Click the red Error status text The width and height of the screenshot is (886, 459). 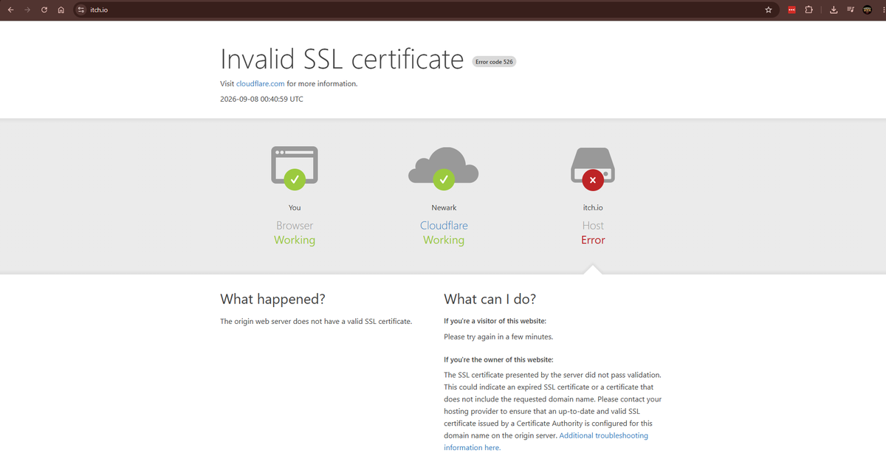(593, 240)
